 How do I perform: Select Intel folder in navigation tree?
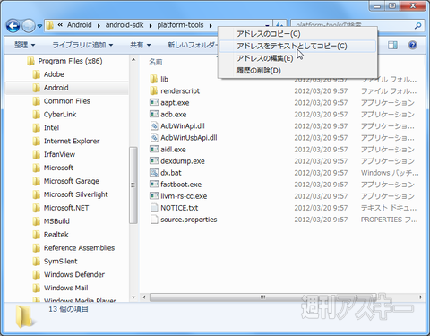click(51, 128)
